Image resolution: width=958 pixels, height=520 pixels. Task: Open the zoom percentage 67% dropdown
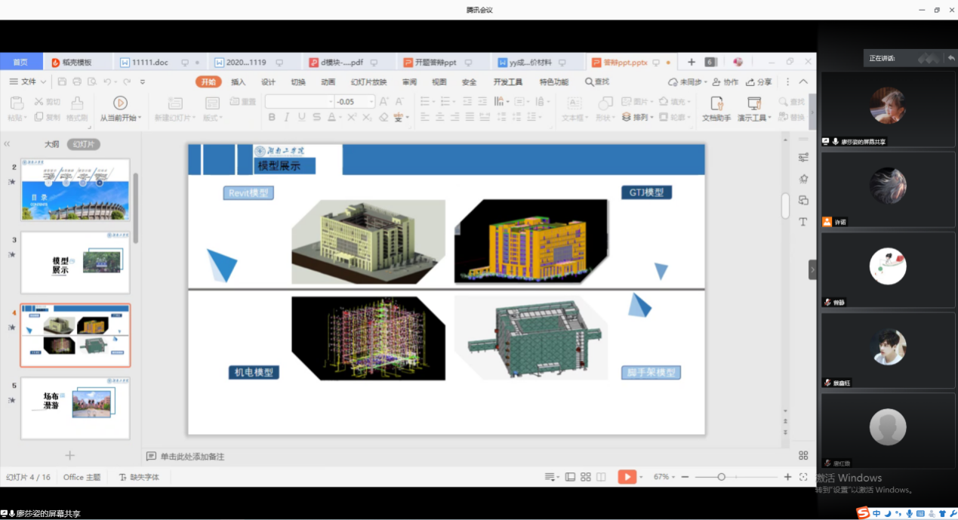pos(664,477)
